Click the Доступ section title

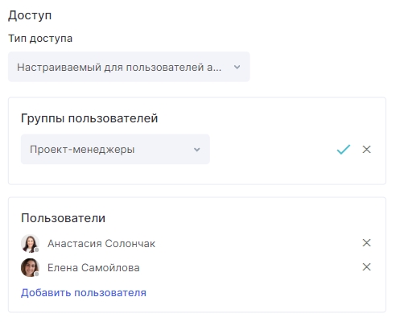point(30,15)
